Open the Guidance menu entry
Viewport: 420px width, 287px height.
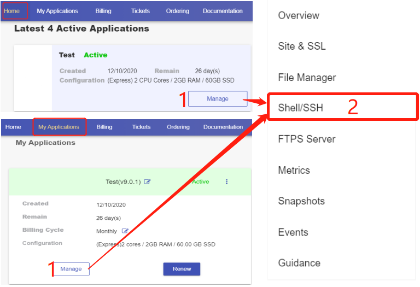click(x=299, y=263)
